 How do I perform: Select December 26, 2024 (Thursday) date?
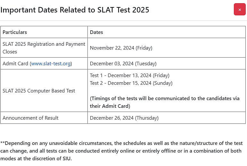pyautogui.click(x=124, y=118)
